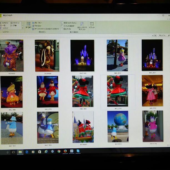Launch Internet Explorer from the taskbar
Screen dimensions: 170x170
click(46, 151)
